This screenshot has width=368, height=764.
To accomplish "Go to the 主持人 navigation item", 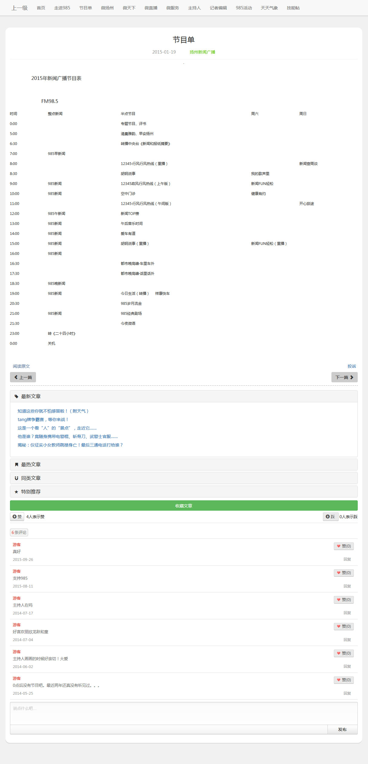I will 194,8.
